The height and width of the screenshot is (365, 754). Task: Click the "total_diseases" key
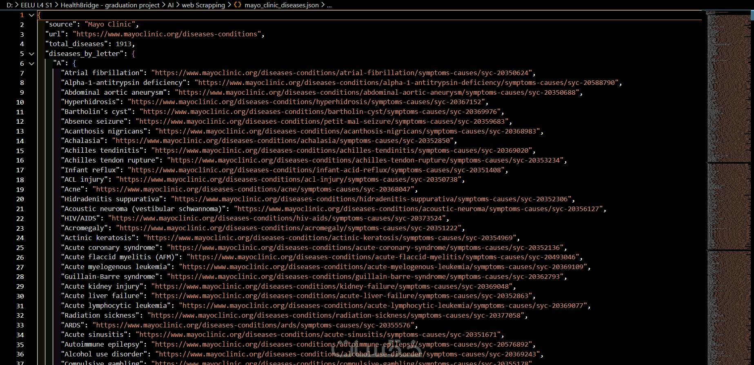[76, 44]
